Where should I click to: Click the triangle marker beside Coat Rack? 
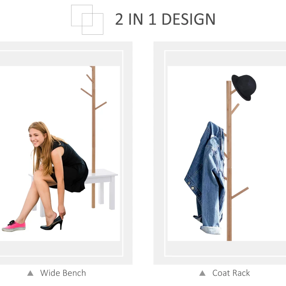pyautogui.click(x=202, y=273)
